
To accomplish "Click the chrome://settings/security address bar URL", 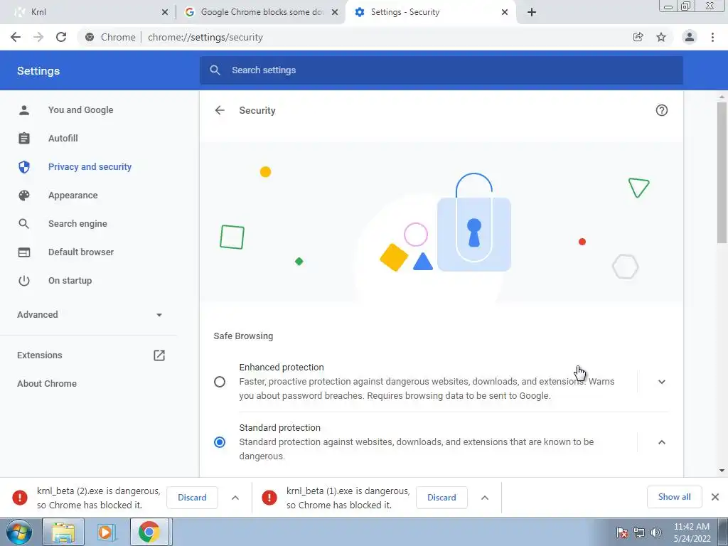I will pyautogui.click(x=205, y=37).
